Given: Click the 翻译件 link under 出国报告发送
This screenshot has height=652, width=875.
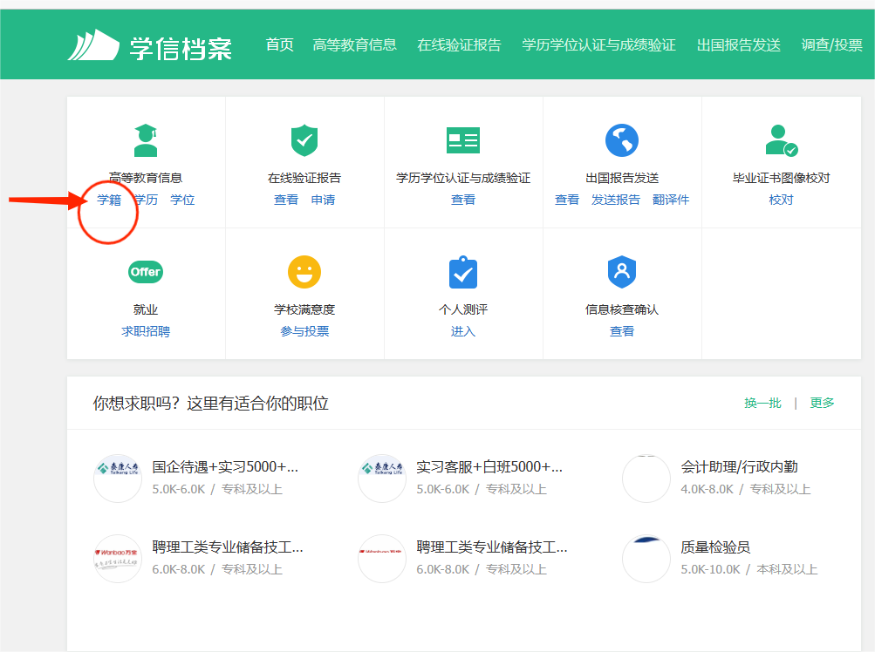Looking at the screenshot, I should [670, 200].
